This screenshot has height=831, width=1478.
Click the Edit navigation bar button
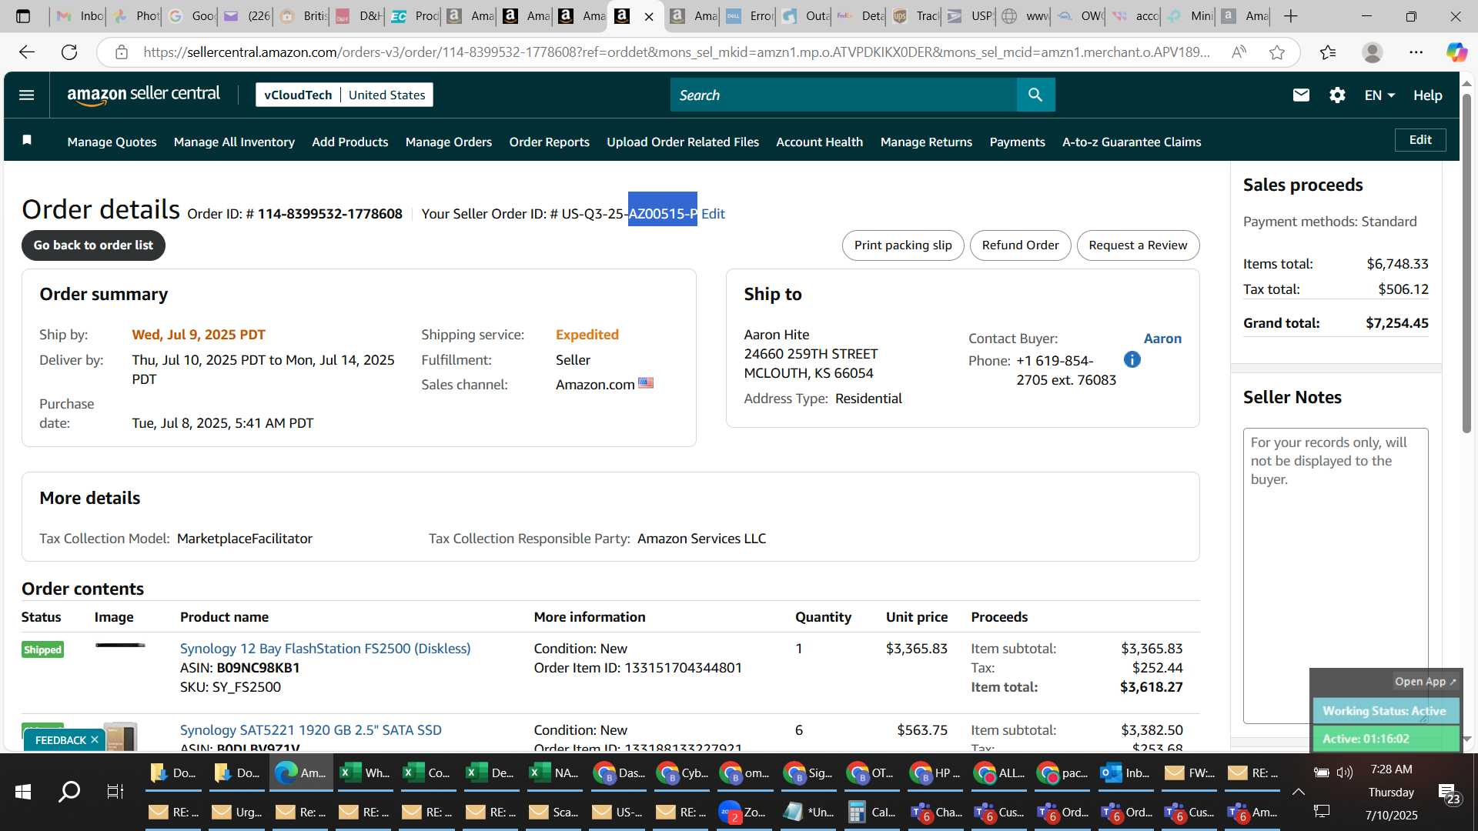pyautogui.click(x=1420, y=140)
